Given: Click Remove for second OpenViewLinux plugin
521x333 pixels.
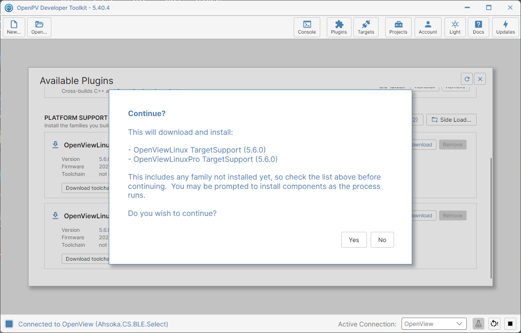Looking at the screenshot, I should click(x=452, y=215).
